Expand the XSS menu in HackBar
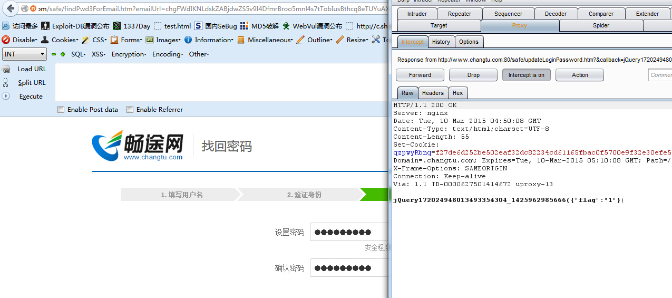The width and height of the screenshot is (672, 298). [x=99, y=54]
